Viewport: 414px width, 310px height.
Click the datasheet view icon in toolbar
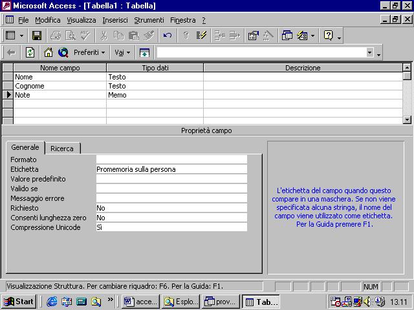tap(10, 36)
